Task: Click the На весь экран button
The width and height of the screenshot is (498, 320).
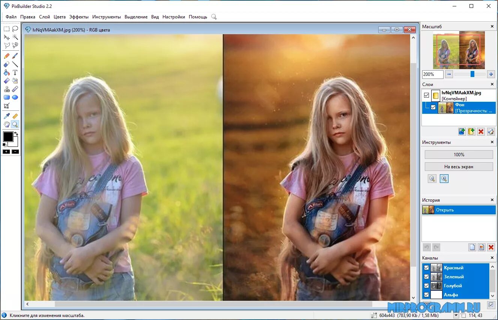Action: pos(459,167)
